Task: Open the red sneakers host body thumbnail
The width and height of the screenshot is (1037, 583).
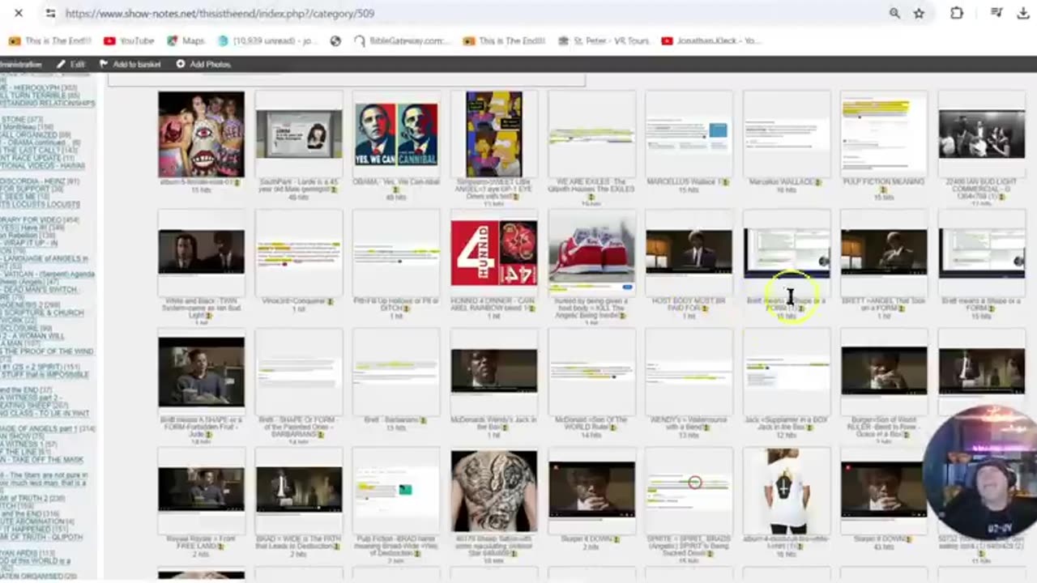Action: (x=591, y=253)
